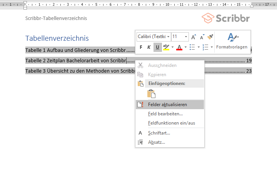The image size is (277, 173).
Task: Open Absatz... paragraph dialog
Action: [x=170, y=142]
